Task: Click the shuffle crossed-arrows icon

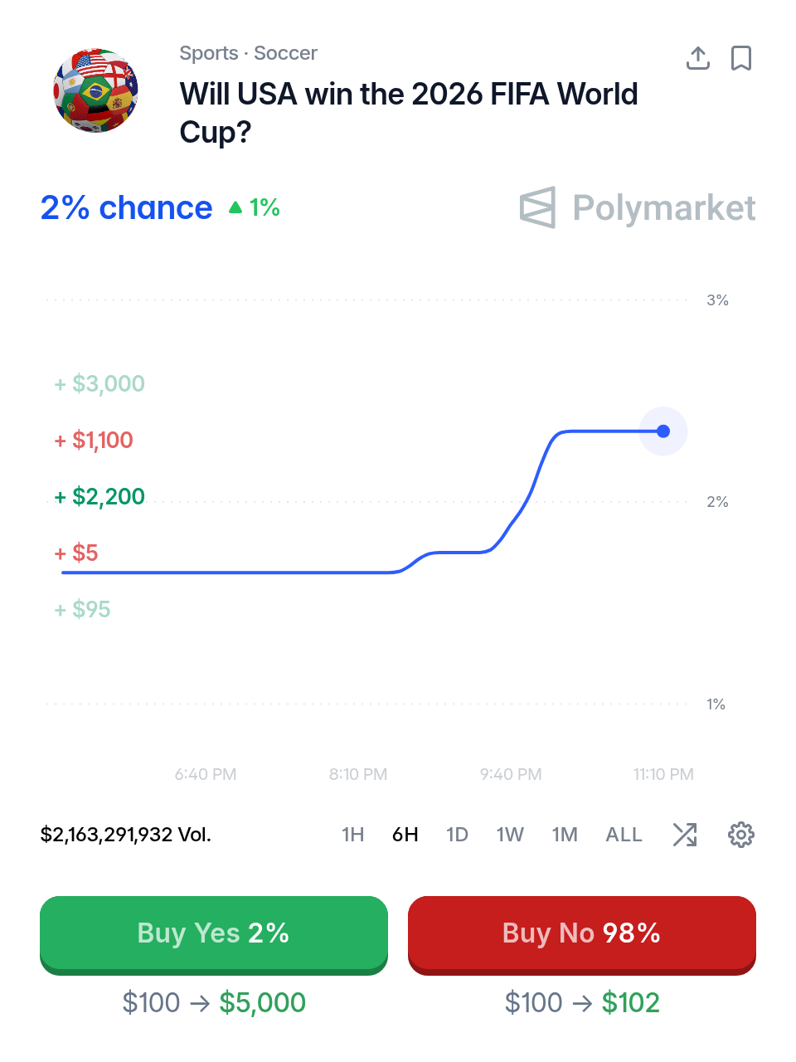Action: tap(685, 835)
